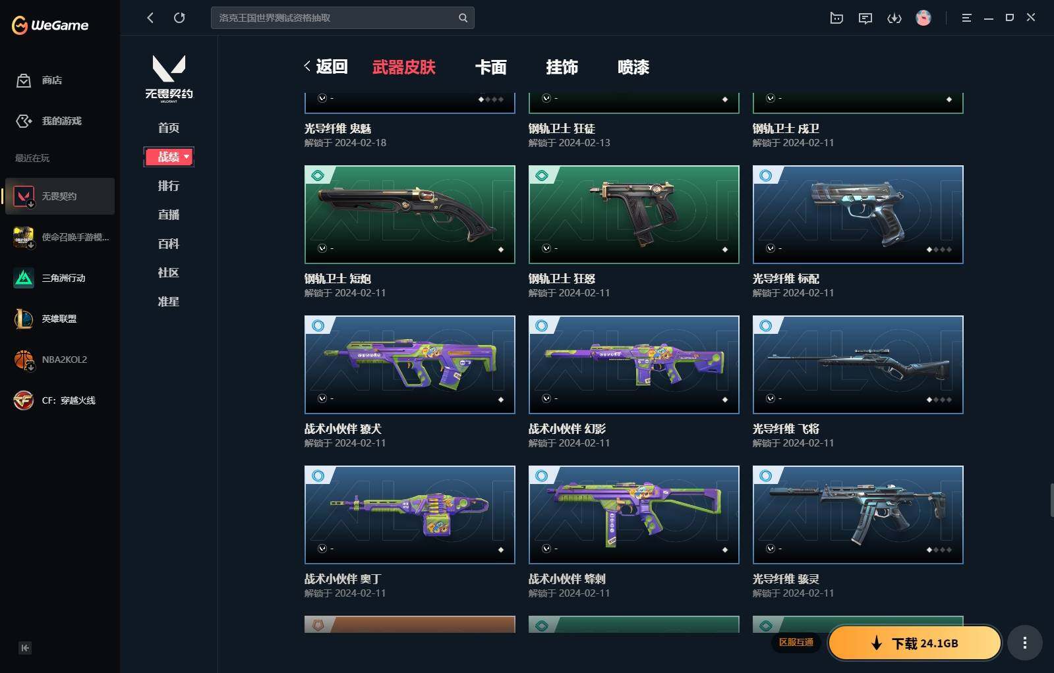This screenshot has width=1054, height=673.
Task: Collapse the left sidebar
Action: pyautogui.click(x=25, y=648)
